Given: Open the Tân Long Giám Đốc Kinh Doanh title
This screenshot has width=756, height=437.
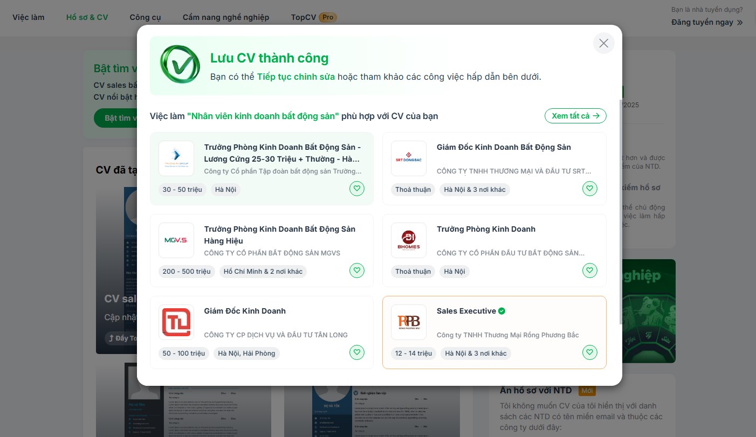Looking at the screenshot, I should tap(245, 311).
